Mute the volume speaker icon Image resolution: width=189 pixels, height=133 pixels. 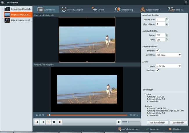point(119,122)
